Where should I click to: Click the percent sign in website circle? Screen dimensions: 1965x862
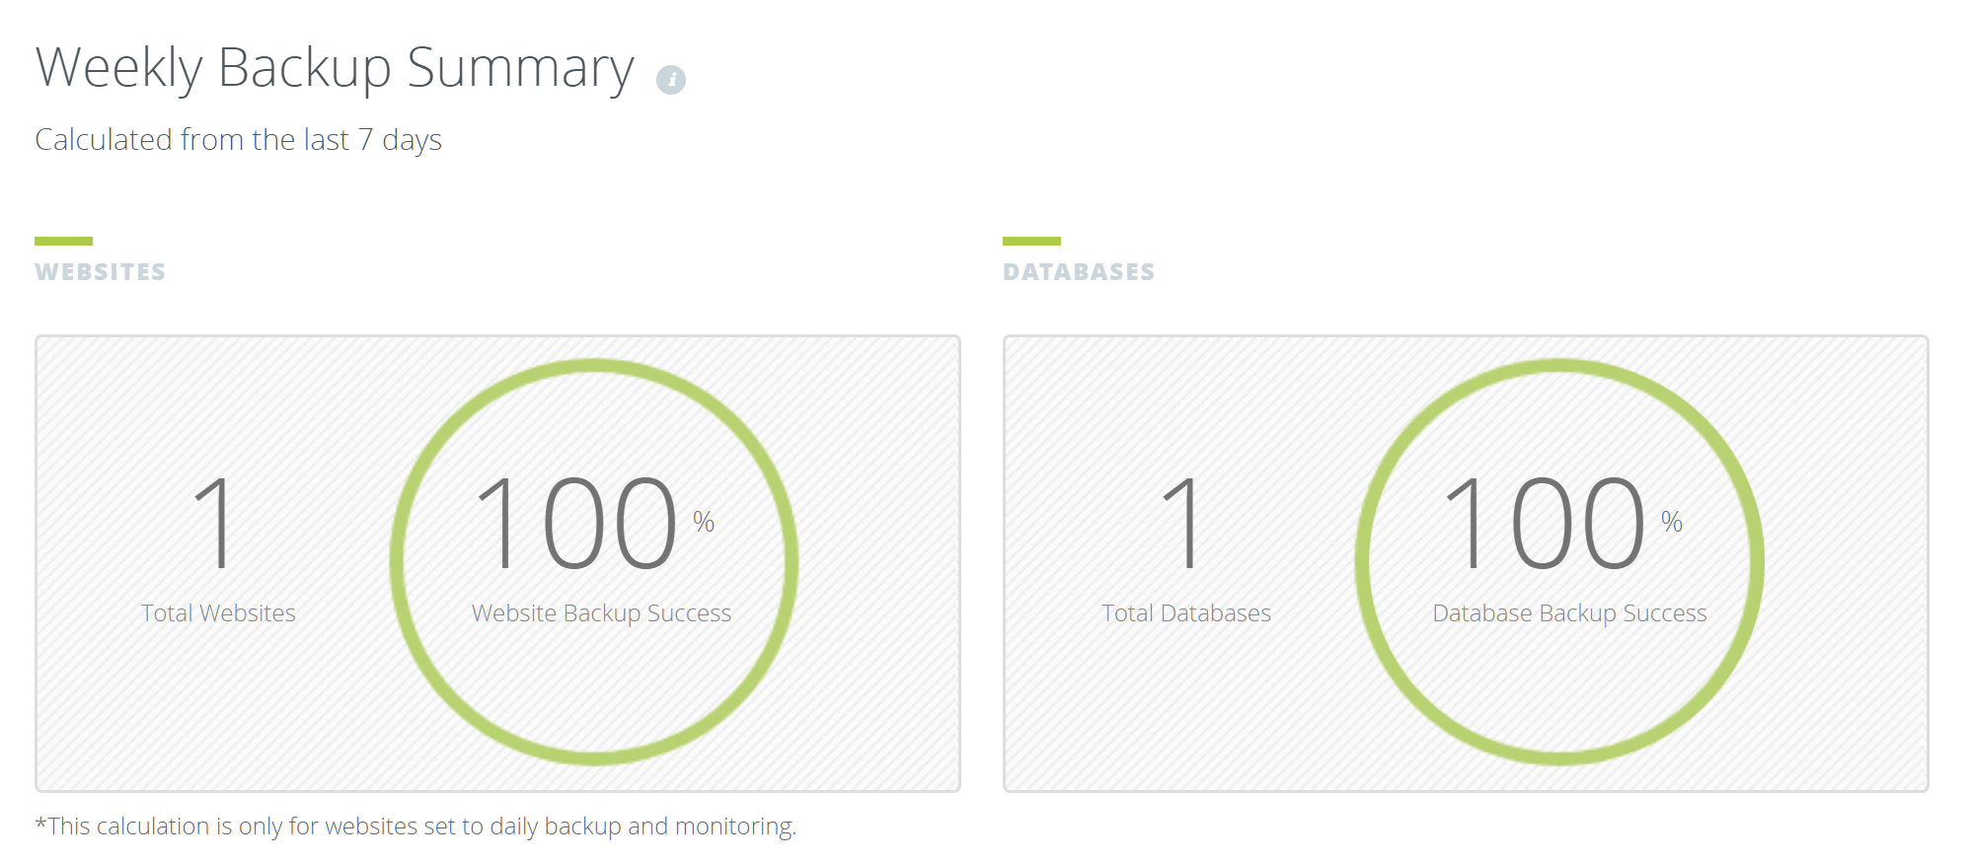[704, 522]
